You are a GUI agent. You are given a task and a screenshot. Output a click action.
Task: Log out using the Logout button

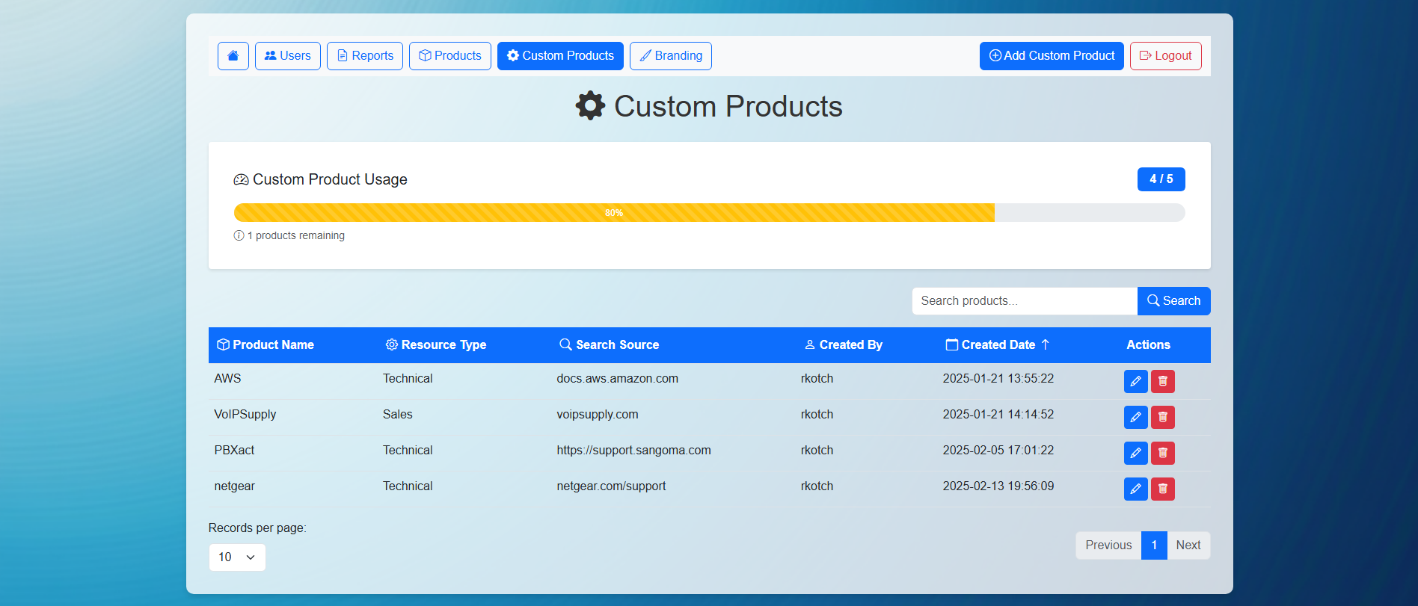(x=1165, y=56)
